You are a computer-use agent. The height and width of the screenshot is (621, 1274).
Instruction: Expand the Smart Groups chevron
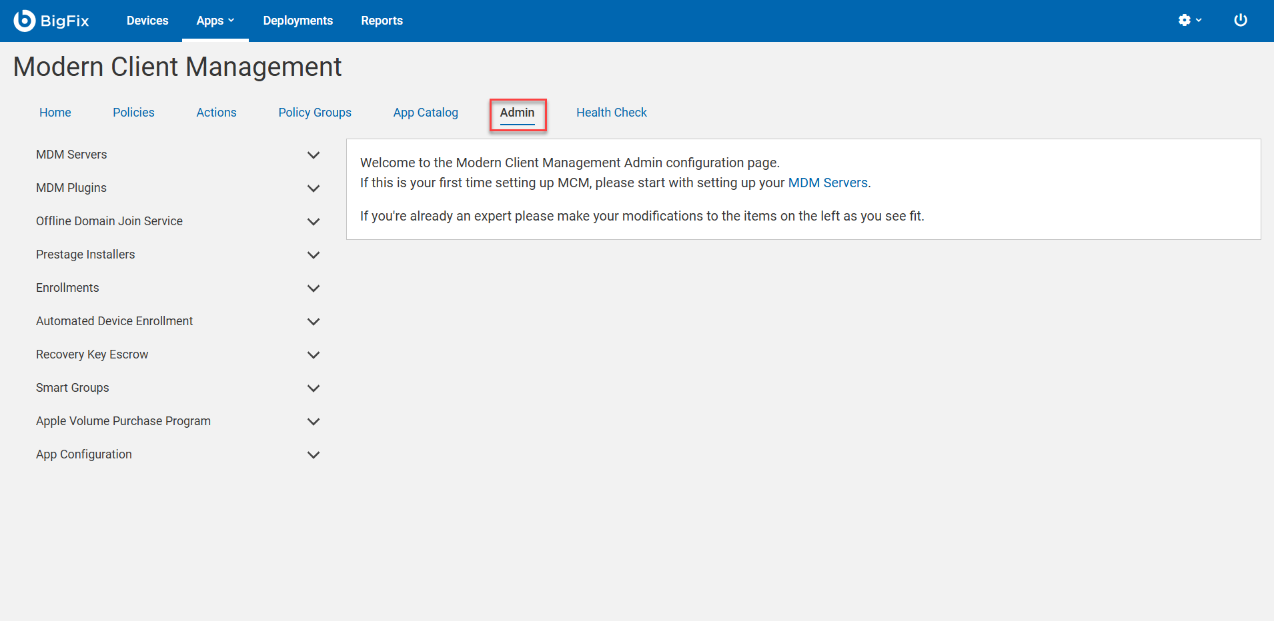313,388
